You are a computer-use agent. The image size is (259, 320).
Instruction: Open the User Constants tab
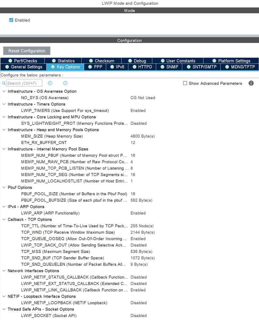click(x=178, y=61)
